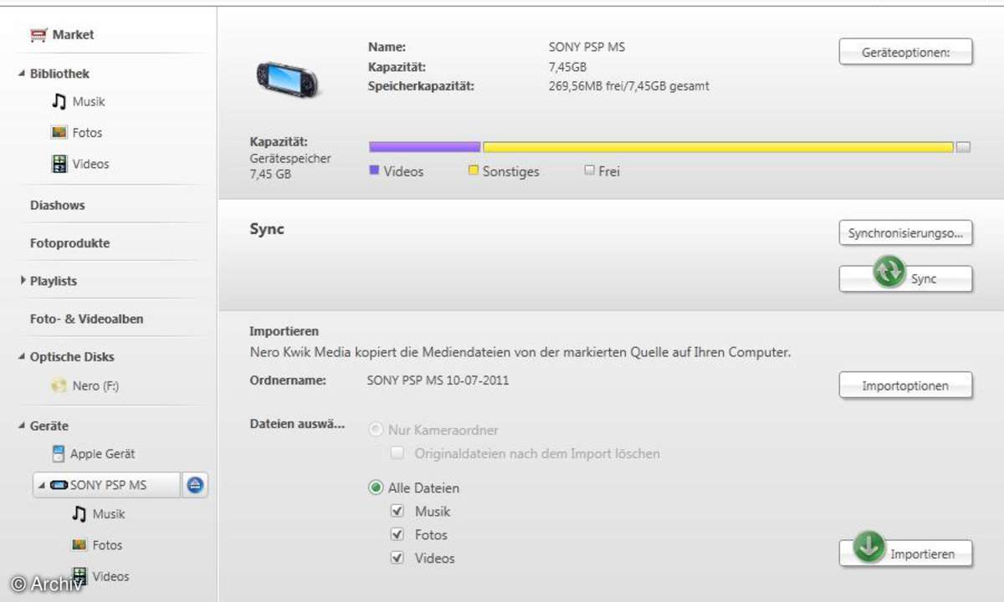Toggle Originaldateien nach dem Import löschen checkbox
This screenshot has width=1004, height=602.
pyautogui.click(x=397, y=453)
